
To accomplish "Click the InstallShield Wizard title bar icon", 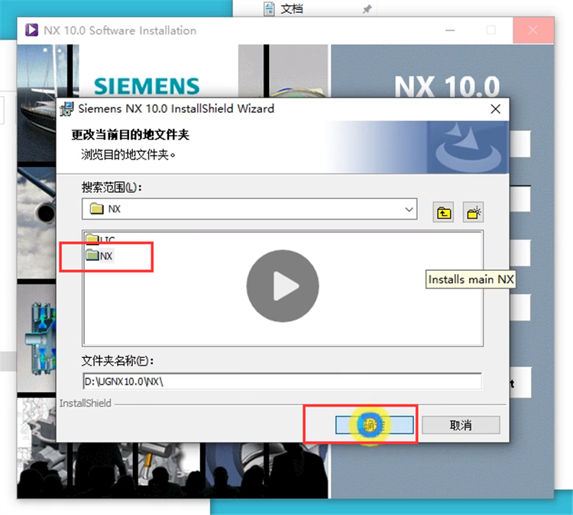I will pyautogui.click(x=67, y=109).
